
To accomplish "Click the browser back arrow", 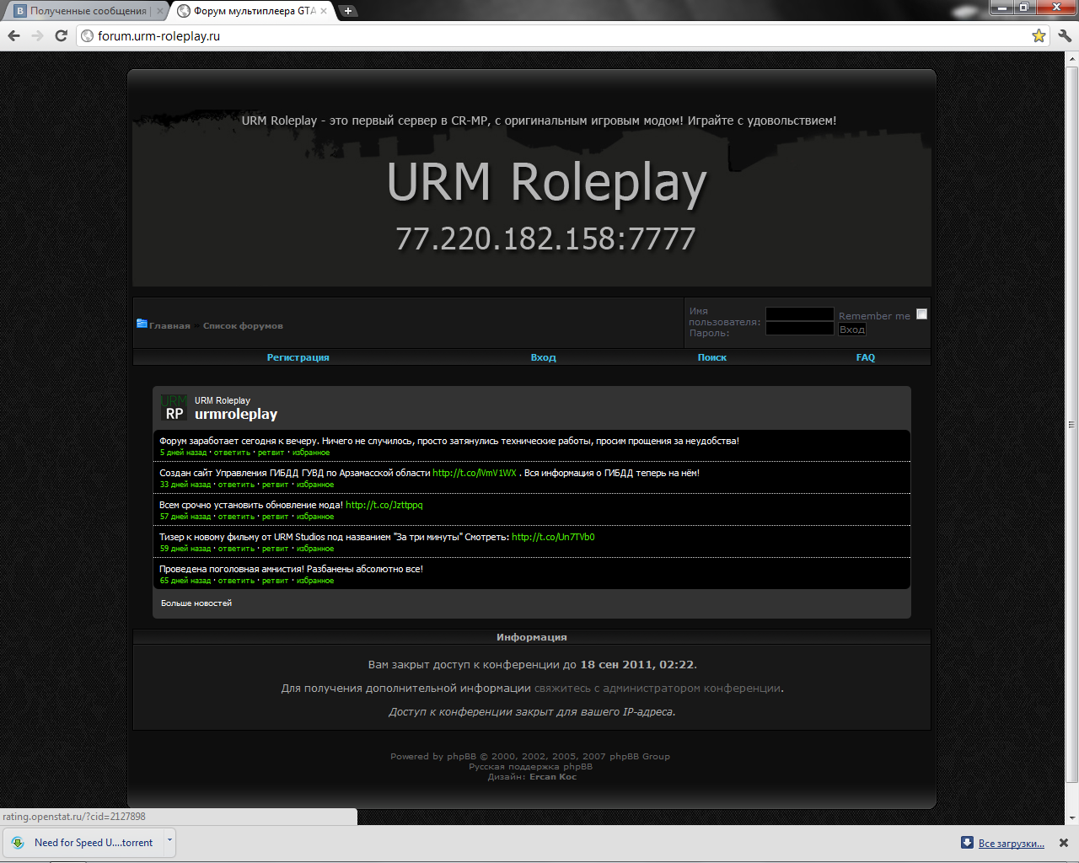I will click(13, 35).
